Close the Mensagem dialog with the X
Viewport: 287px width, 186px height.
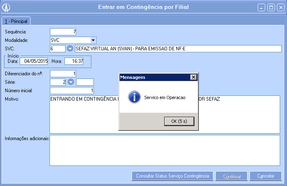(x=193, y=77)
